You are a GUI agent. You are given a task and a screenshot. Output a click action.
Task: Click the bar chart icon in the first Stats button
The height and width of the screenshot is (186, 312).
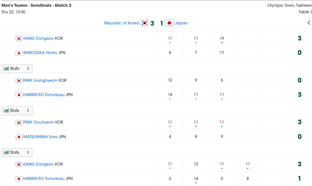coord(6,68)
